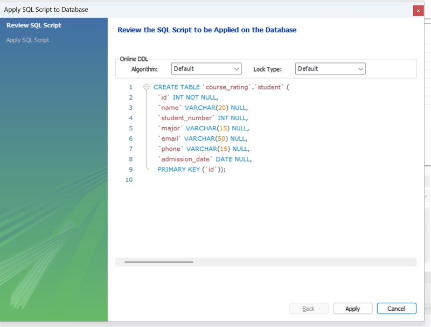Select the Apply SQL Script step
This screenshot has height=327, width=431.
28,40
